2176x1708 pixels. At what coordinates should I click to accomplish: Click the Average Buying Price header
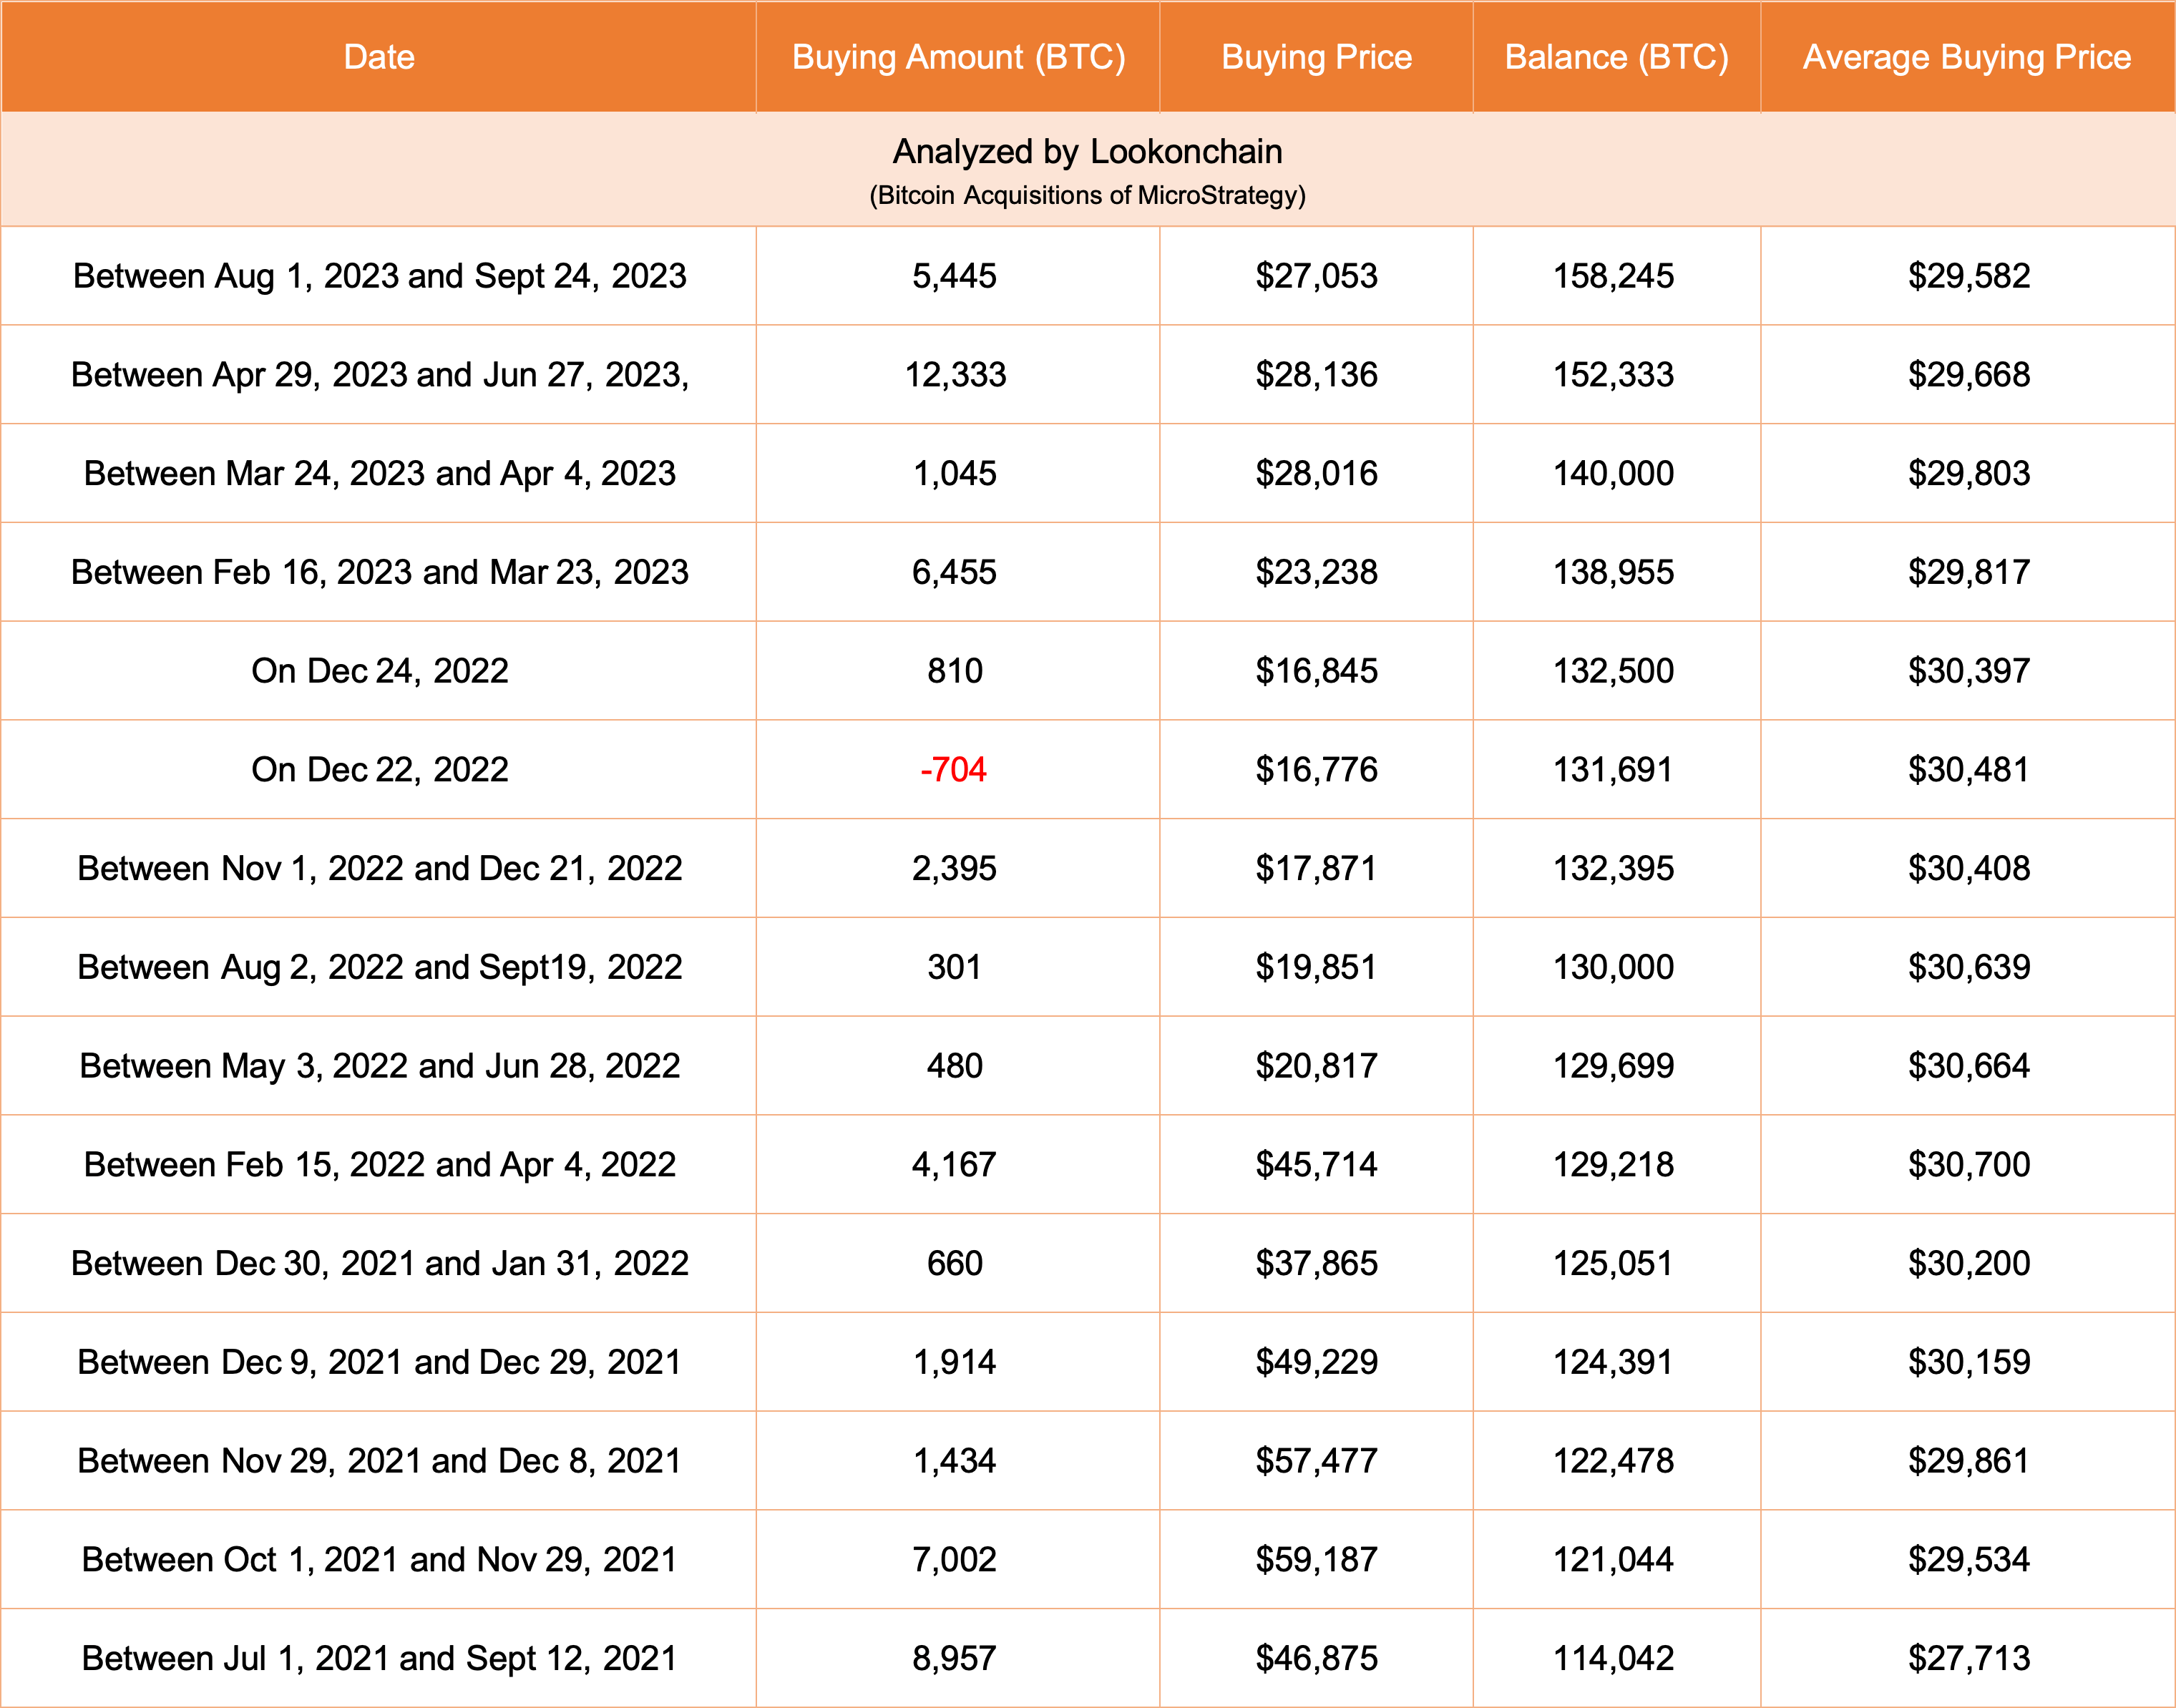pyautogui.click(x=1966, y=57)
